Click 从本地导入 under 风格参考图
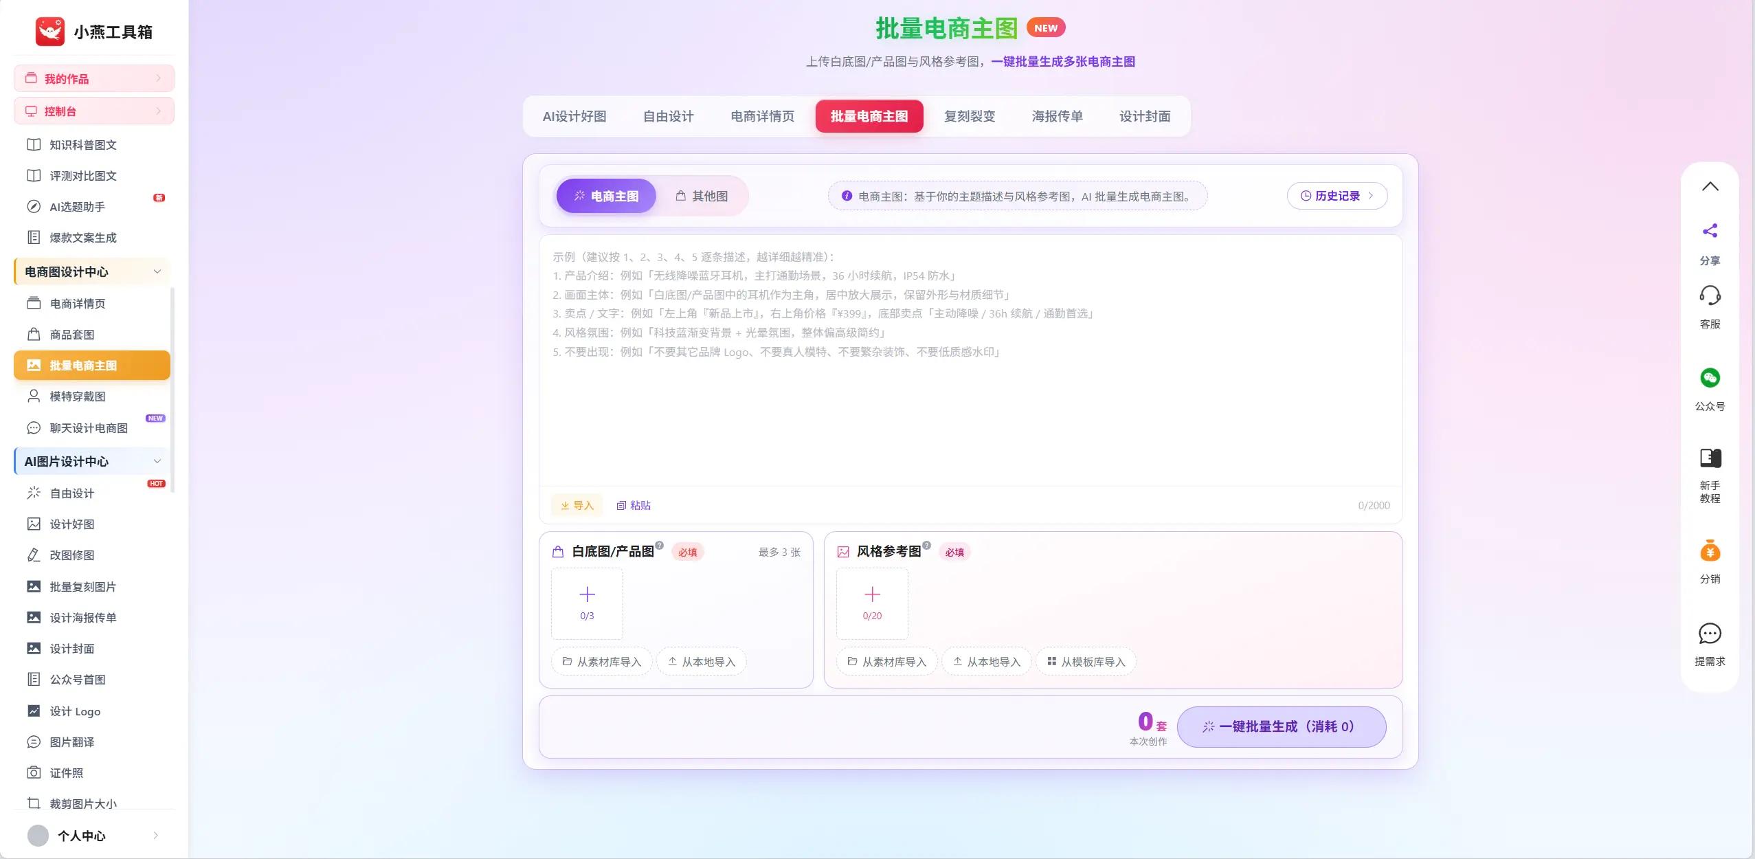 (987, 662)
